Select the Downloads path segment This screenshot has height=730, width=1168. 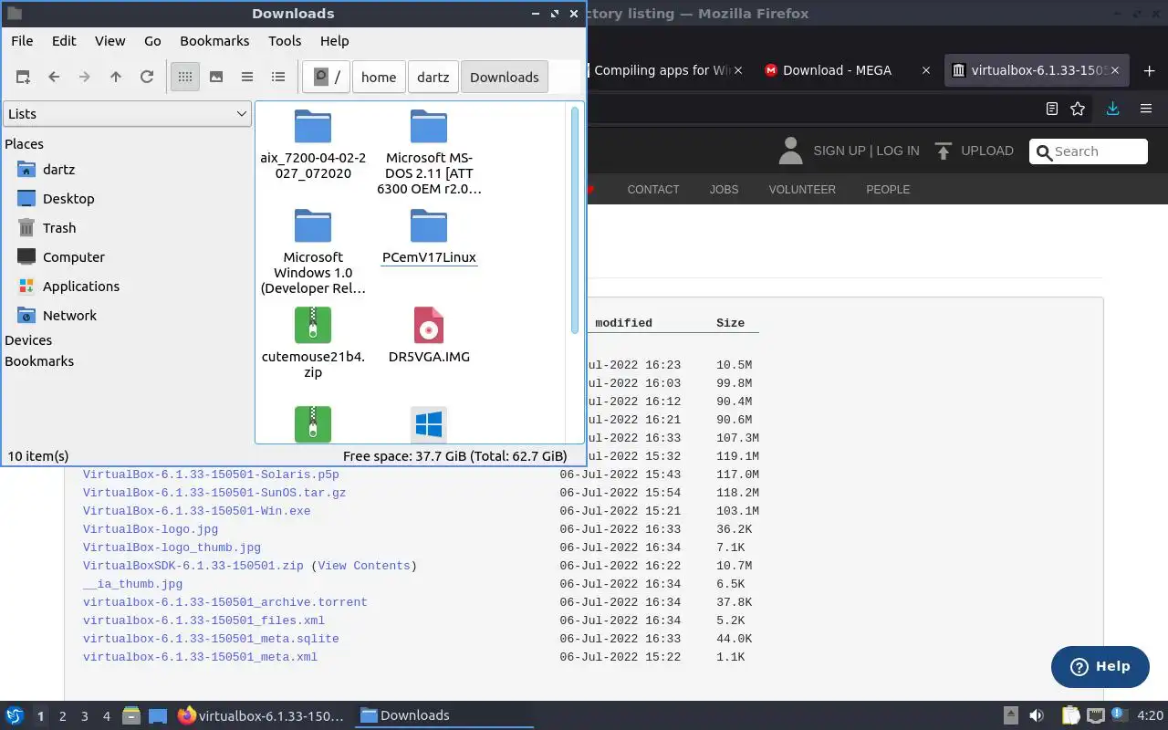coord(504,78)
